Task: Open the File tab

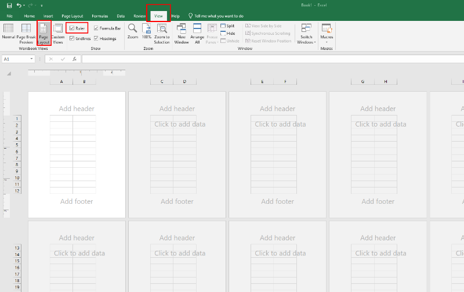Action: coord(9,16)
